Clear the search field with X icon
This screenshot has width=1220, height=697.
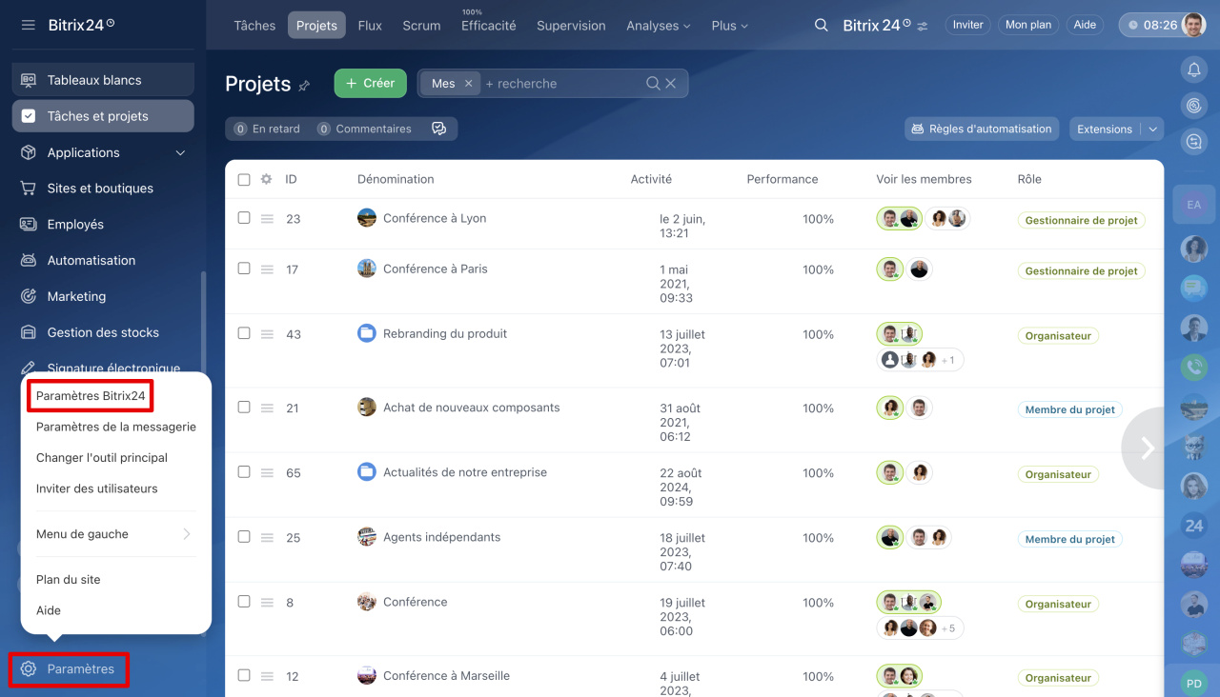pyautogui.click(x=671, y=84)
